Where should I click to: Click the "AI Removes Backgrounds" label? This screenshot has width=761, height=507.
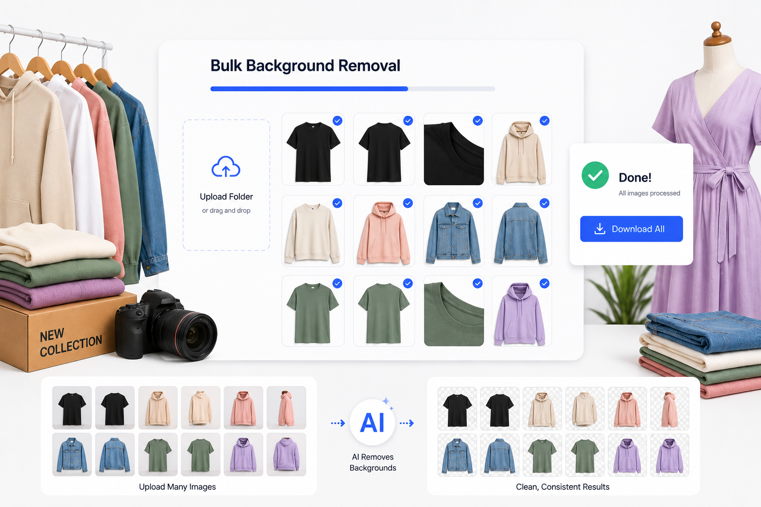pos(373,462)
